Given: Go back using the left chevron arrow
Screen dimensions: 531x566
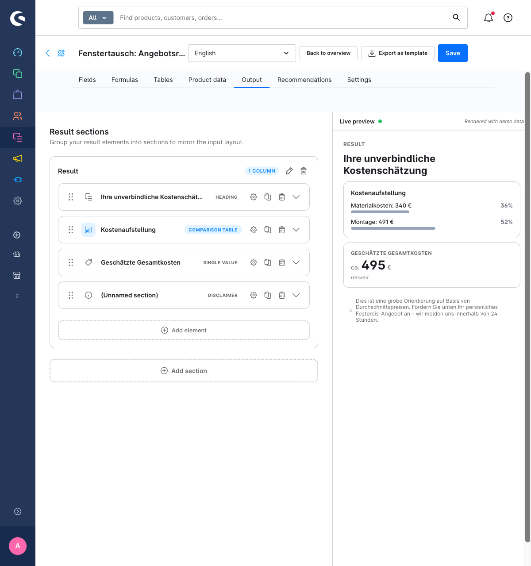Looking at the screenshot, I should pos(48,53).
